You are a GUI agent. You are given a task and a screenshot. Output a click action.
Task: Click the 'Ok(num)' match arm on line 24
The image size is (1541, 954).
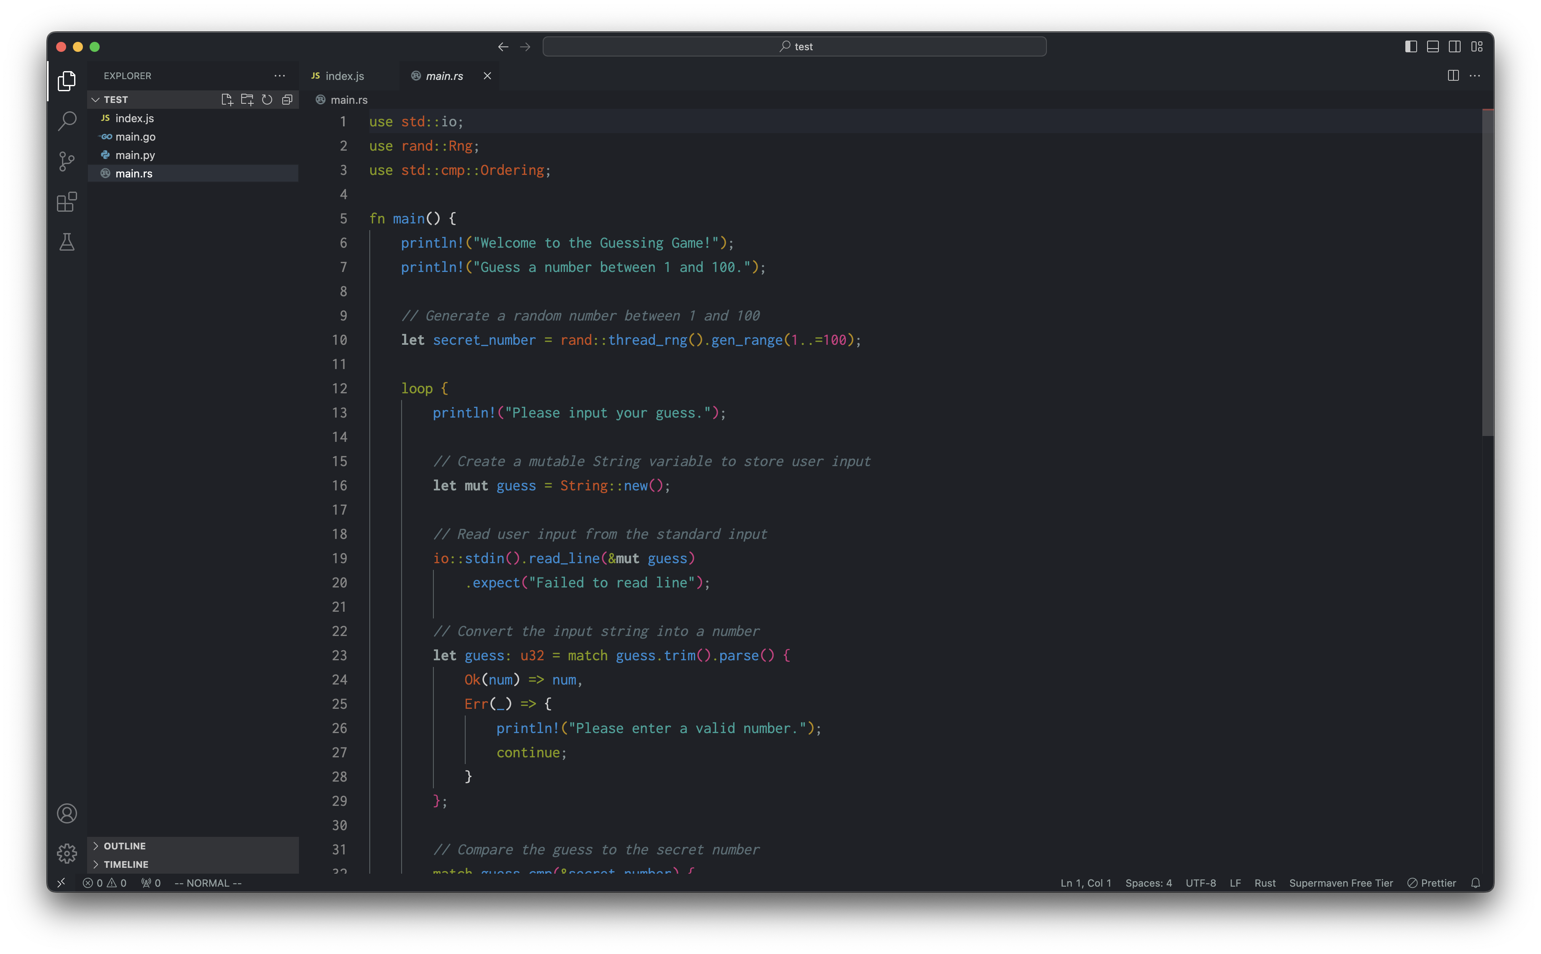tap(492, 680)
